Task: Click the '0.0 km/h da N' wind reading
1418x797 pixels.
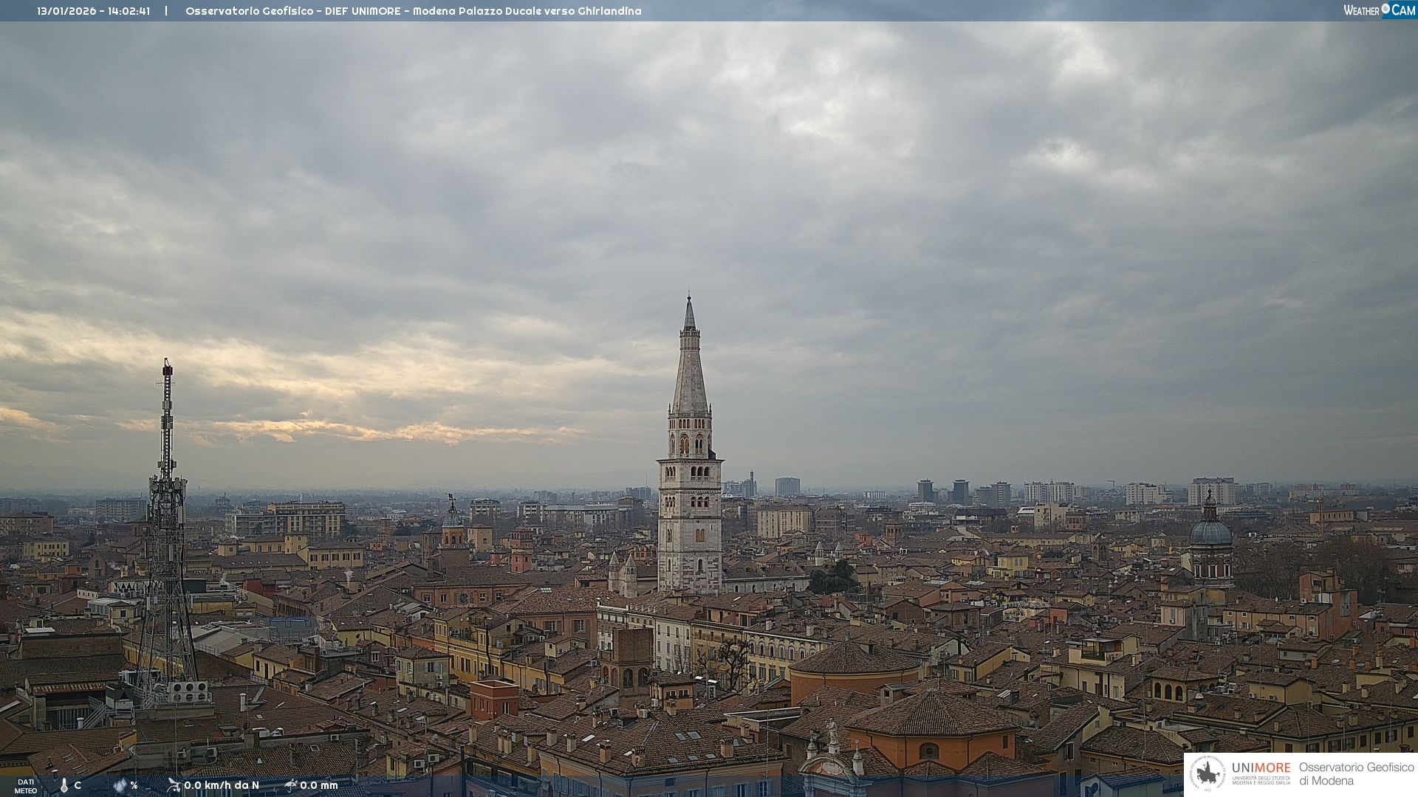Action: (x=222, y=785)
